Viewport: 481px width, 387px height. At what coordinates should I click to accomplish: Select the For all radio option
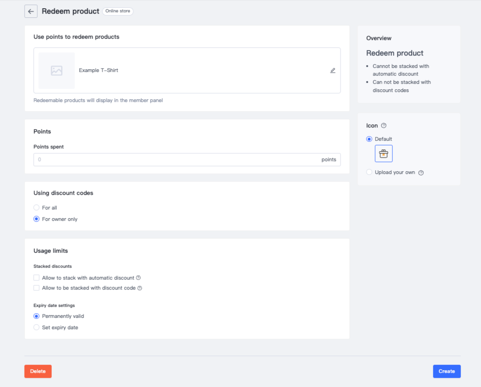click(x=36, y=208)
